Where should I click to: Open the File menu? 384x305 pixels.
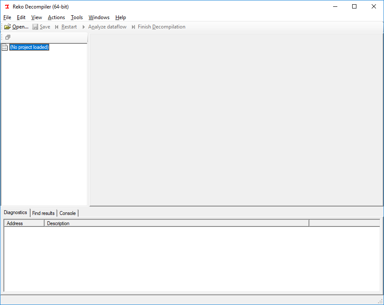click(7, 17)
